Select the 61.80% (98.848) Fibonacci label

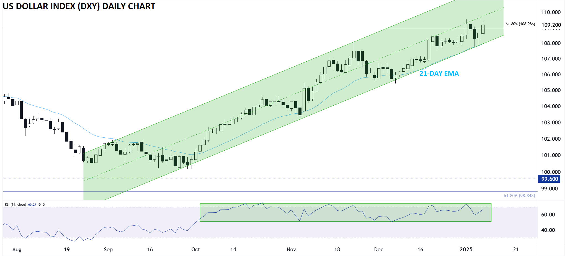[519, 196]
